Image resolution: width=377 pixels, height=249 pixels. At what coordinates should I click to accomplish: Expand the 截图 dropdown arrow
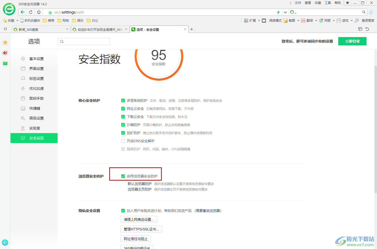(x=298, y=21)
